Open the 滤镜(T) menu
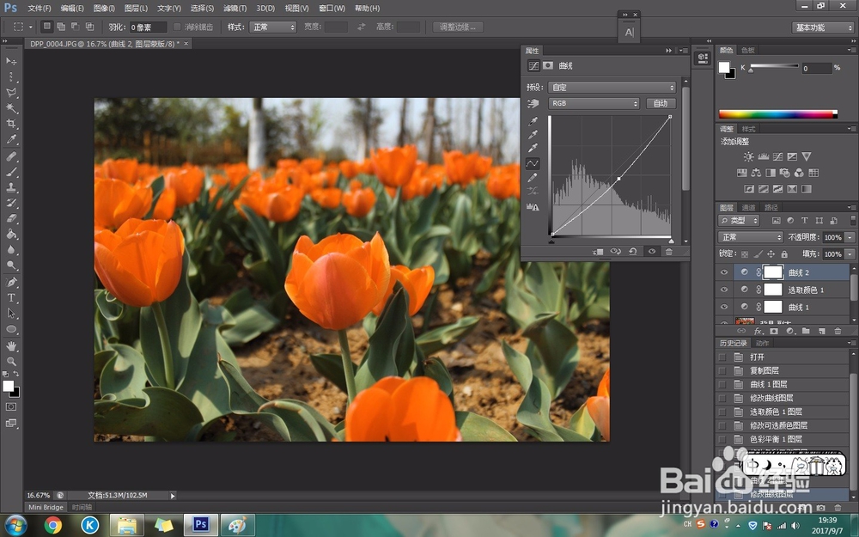Image resolution: width=859 pixels, height=537 pixels. tap(235, 9)
